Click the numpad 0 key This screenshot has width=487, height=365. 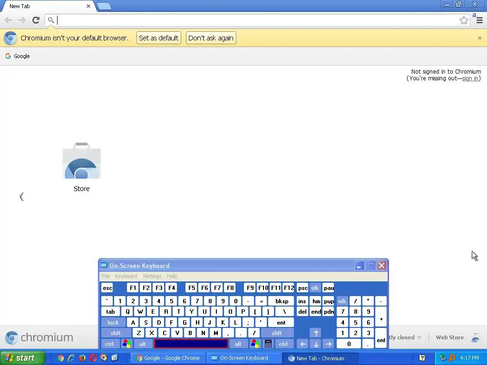coord(349,344)
